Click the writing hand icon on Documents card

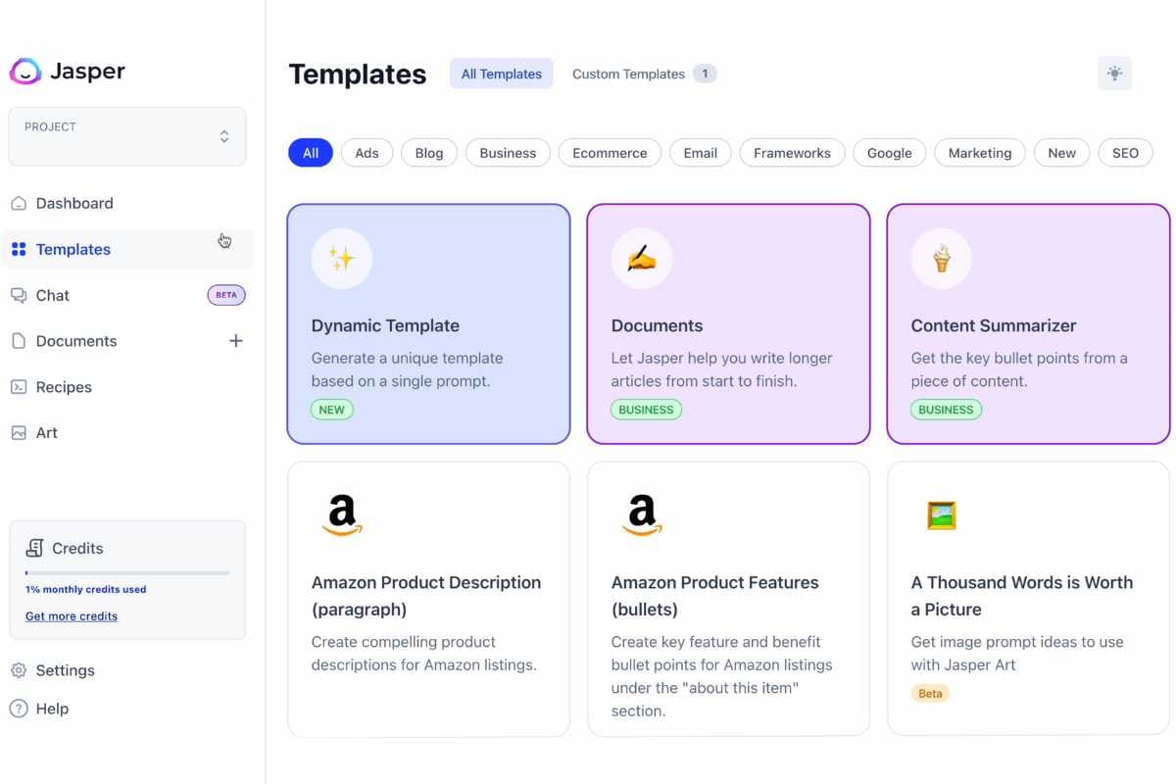(x=642, y=259)
